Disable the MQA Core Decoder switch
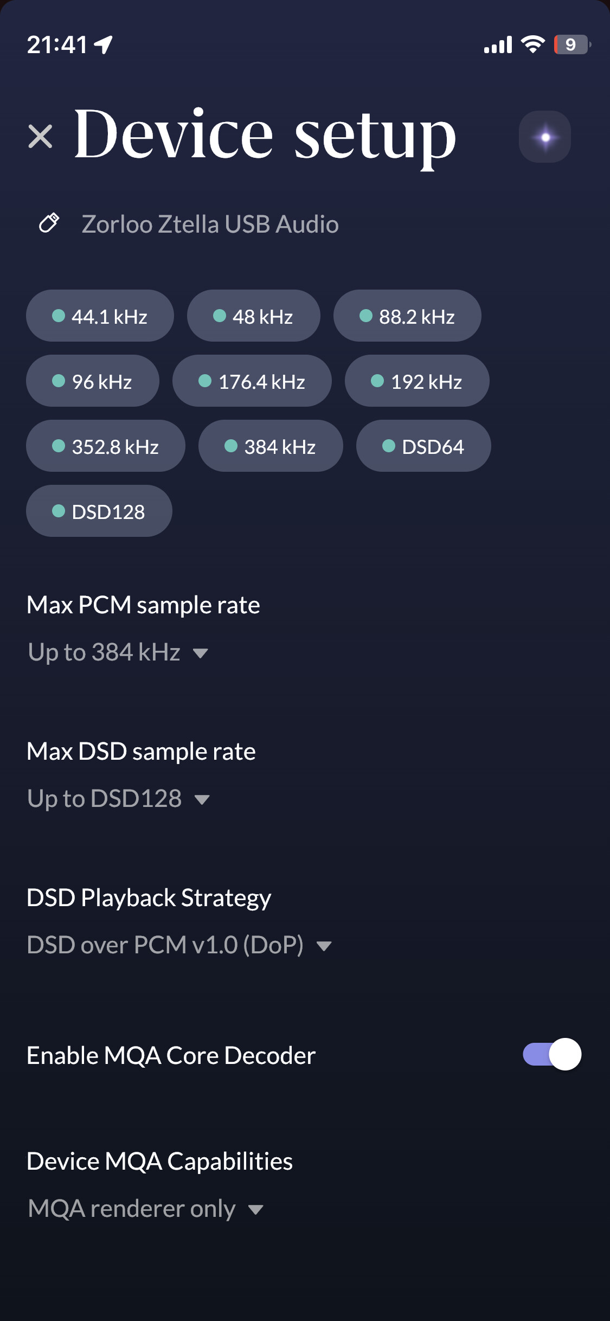This screenshot has height=1321, width=610. [x=551, y=1054]
